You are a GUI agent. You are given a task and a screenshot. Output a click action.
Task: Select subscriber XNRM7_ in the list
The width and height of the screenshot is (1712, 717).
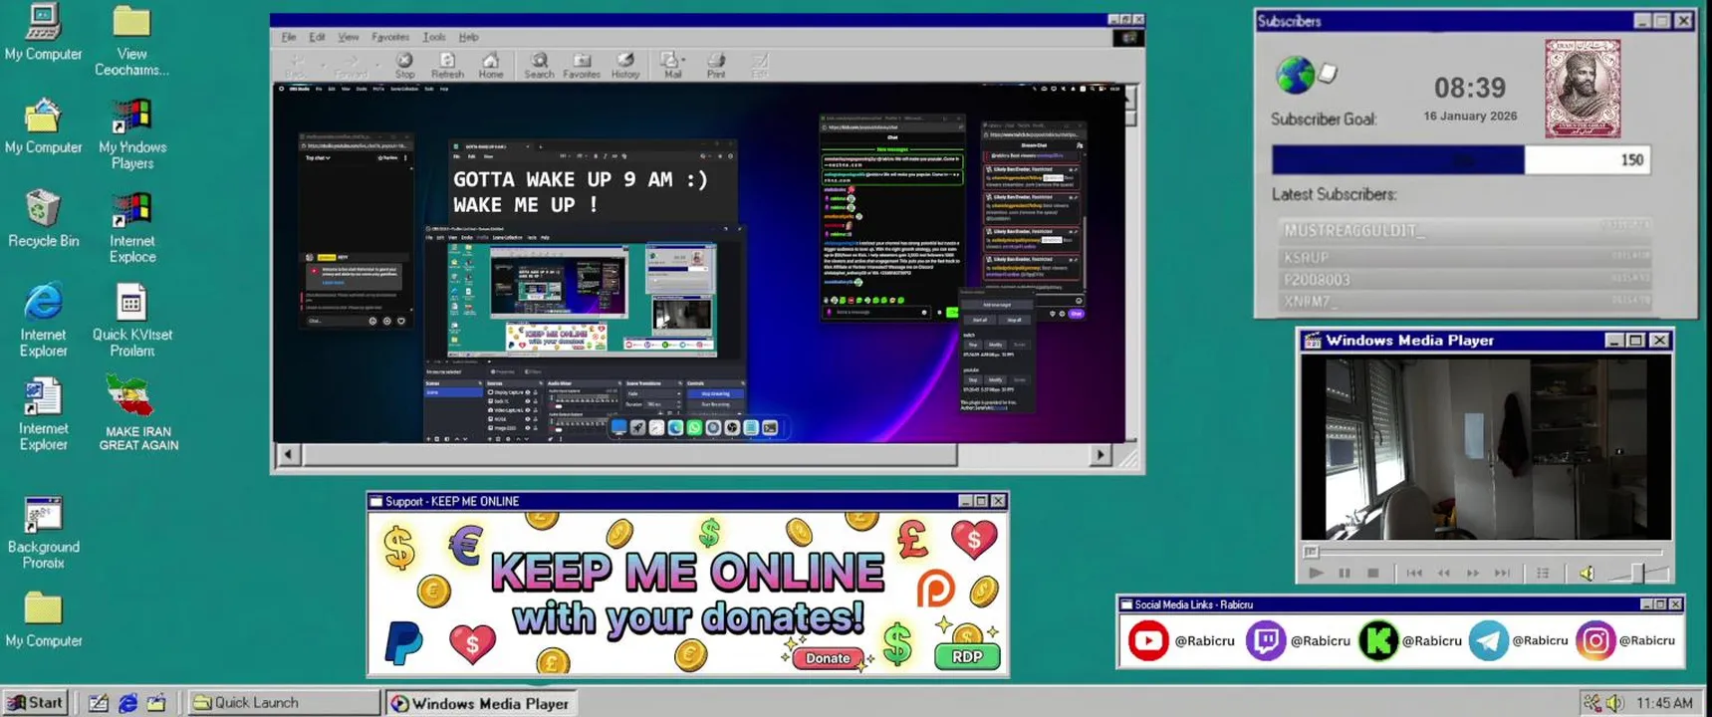1464,301
